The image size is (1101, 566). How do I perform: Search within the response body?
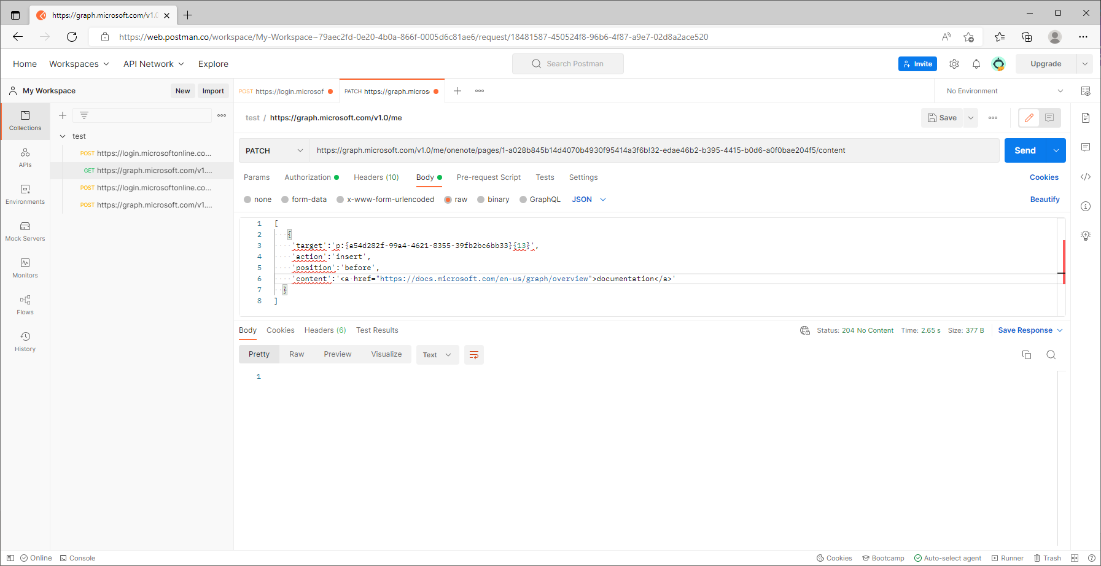[x=1051, y=355]
